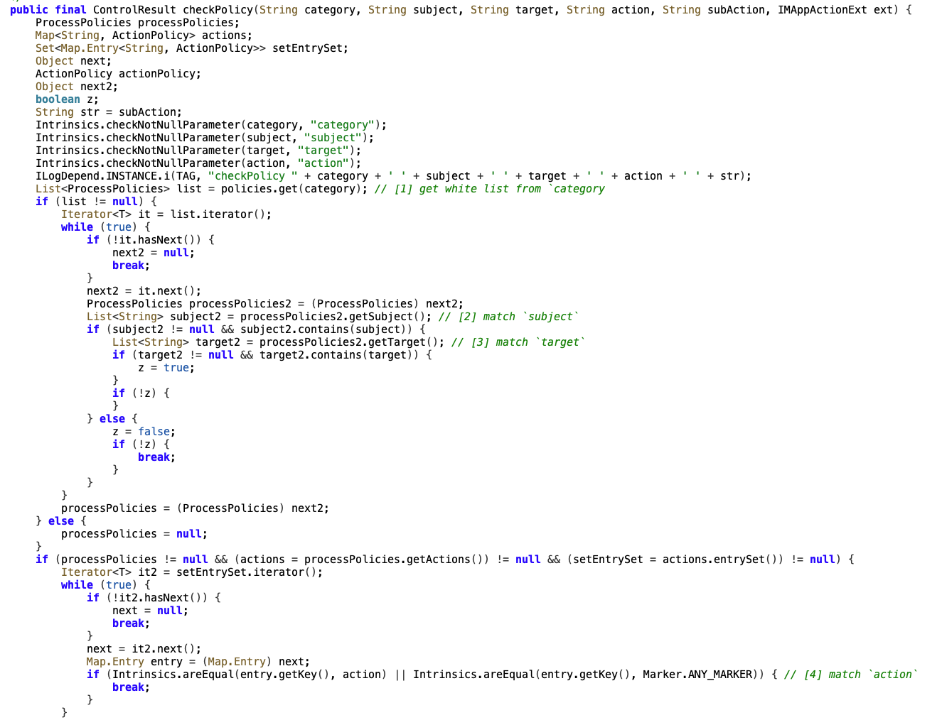Click the first break statement in the loop
Screen dimensions: 942x720
[x=129, y=265]
